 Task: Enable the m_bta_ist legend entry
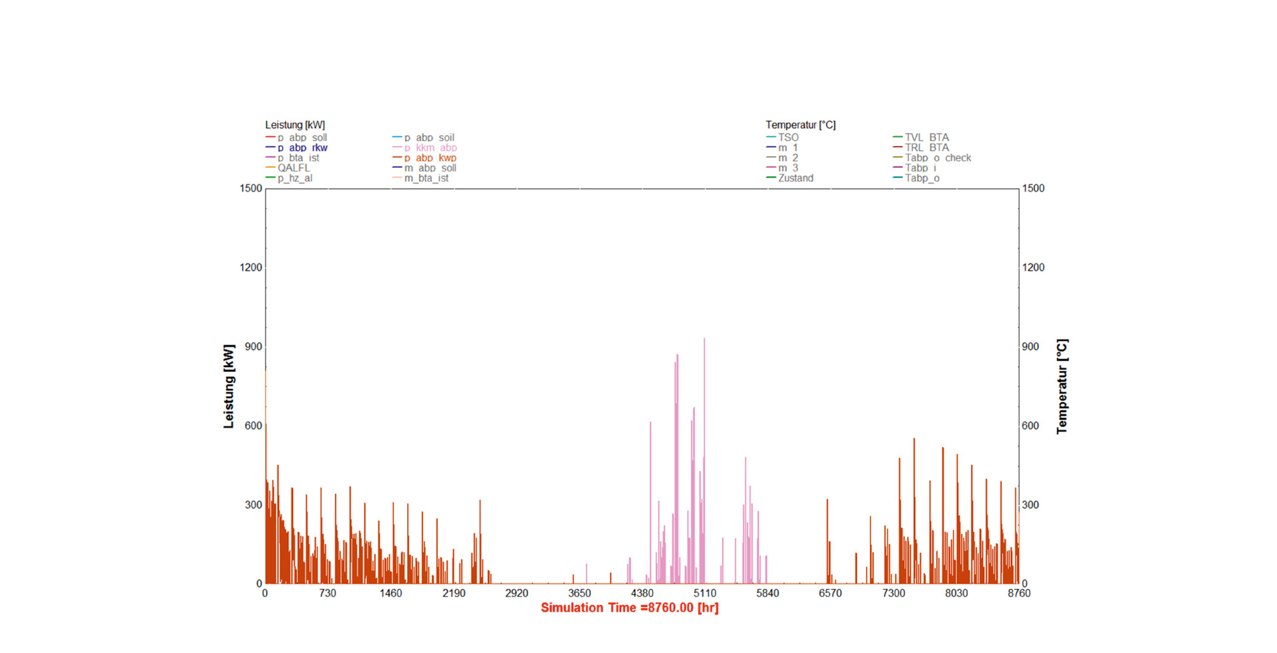pyautogui.click(x=426, y=178)
